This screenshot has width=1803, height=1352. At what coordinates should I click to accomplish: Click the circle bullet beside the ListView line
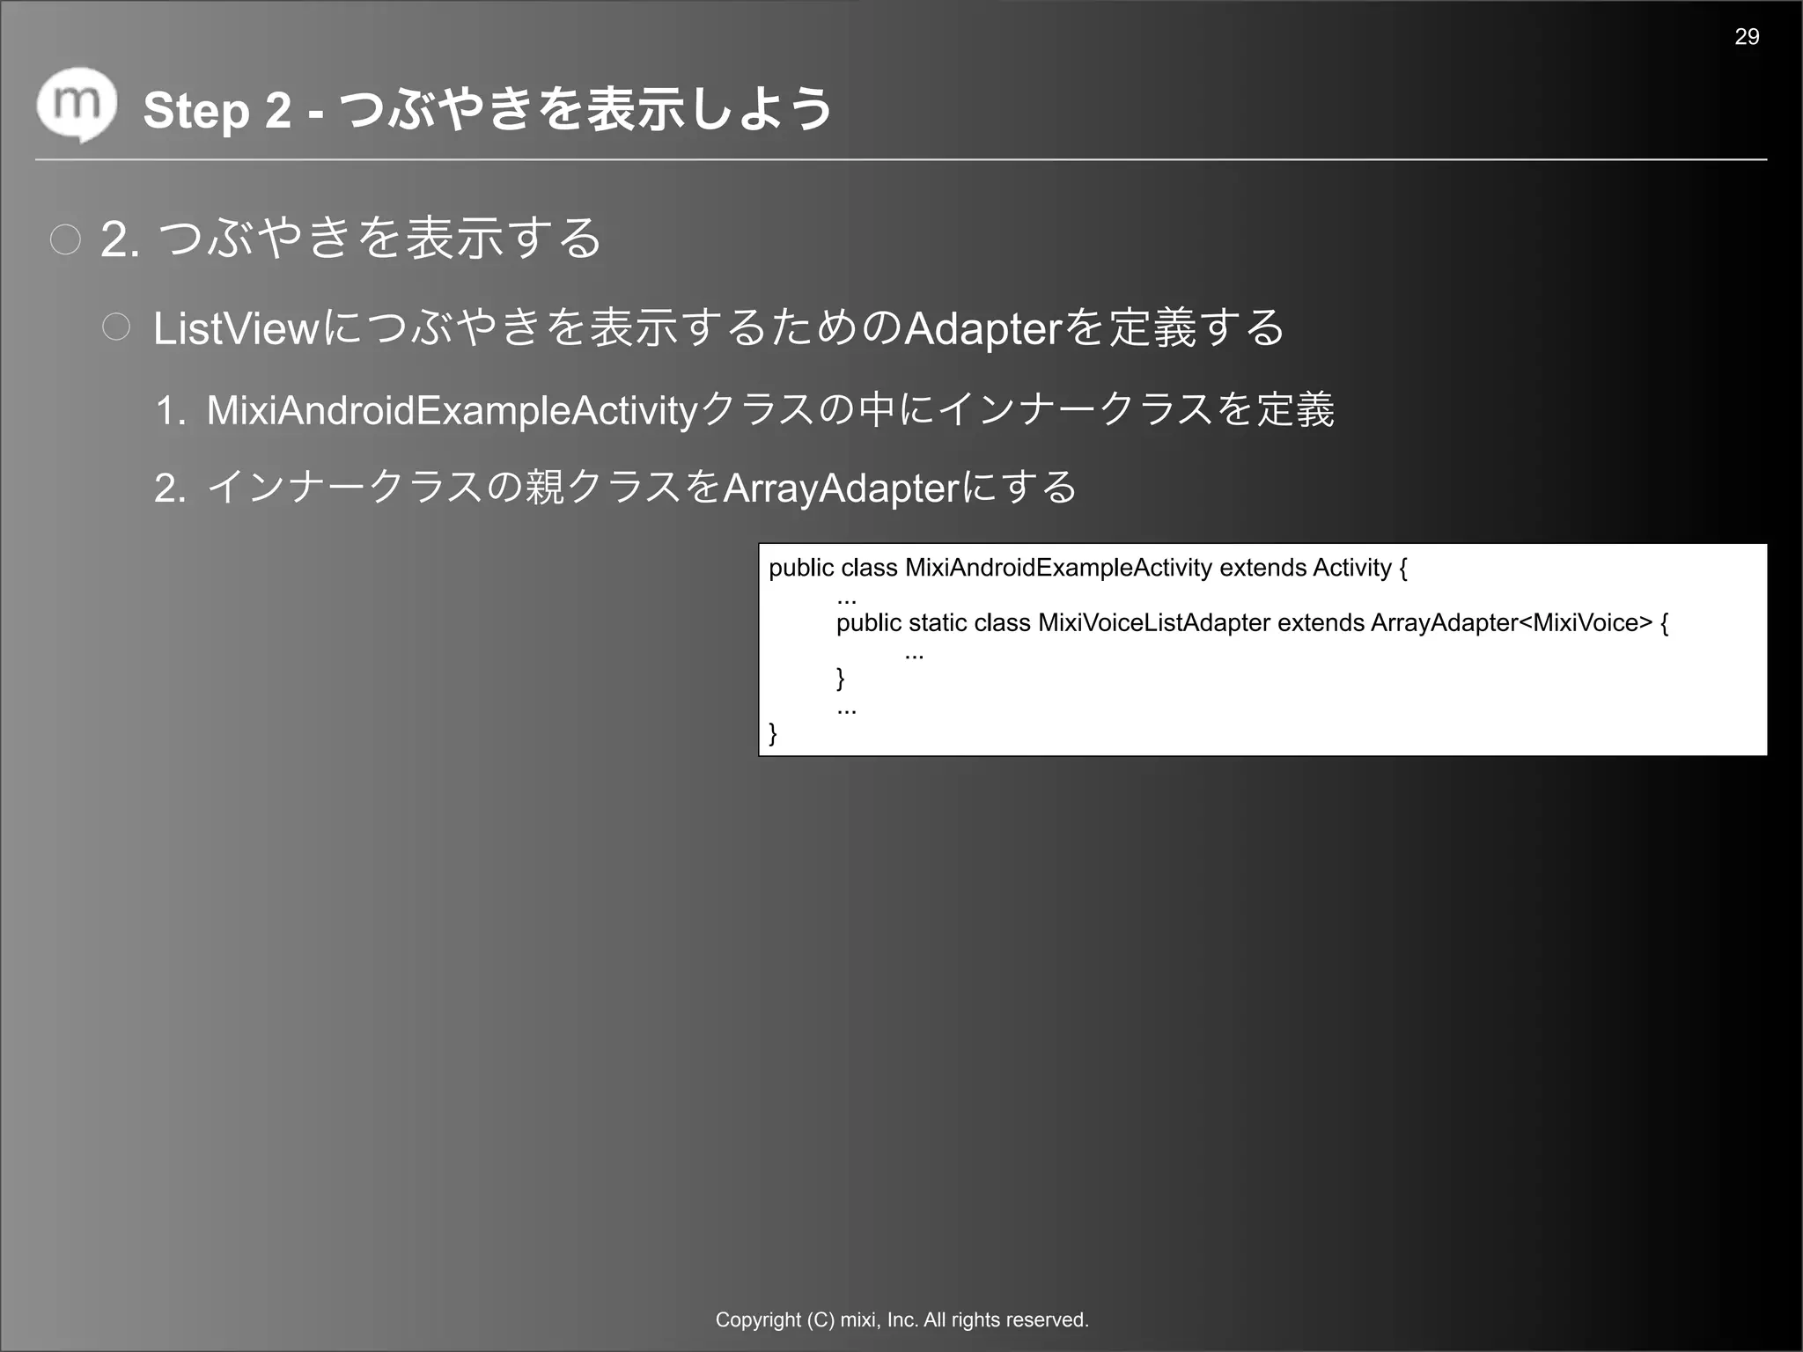[x=116, y=327]
